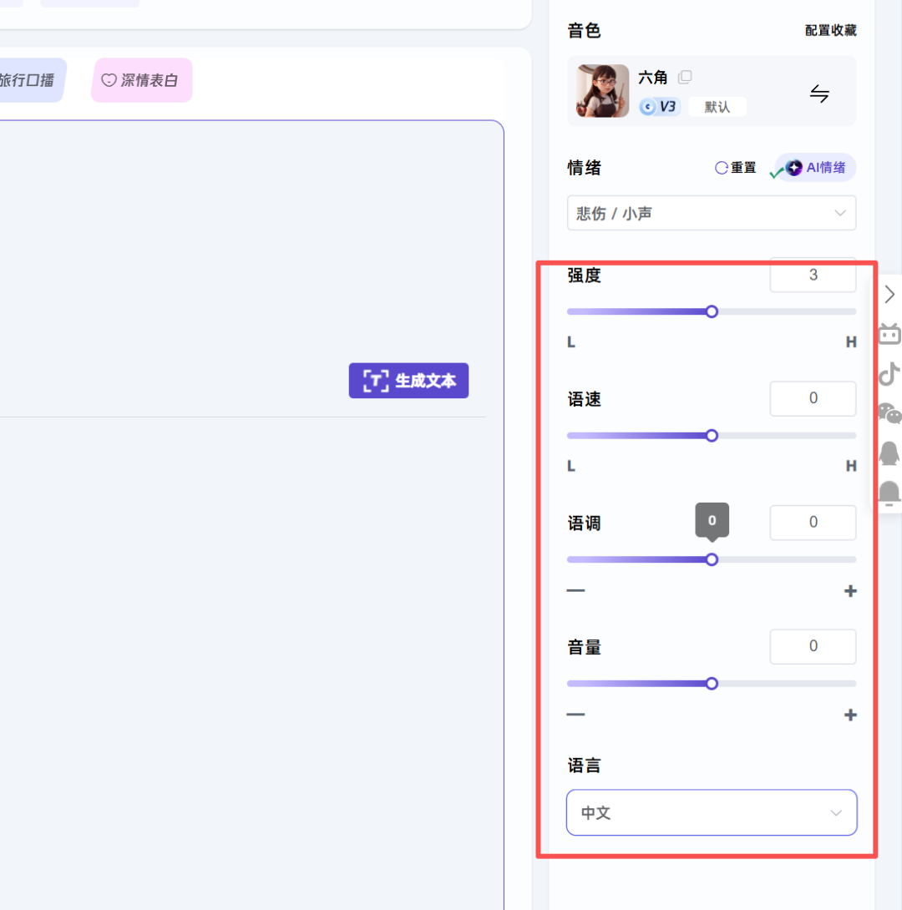Viewport: 902px width, 910px height.
Task: Open WeChat contact icon in sidebar
Action: pos(889,413)
